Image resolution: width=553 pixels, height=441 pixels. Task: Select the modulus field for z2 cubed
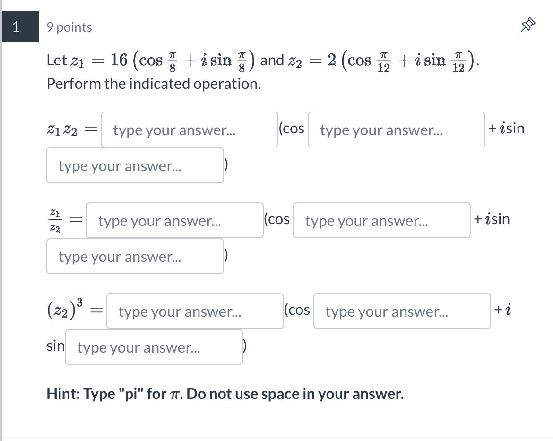(195, 311)
